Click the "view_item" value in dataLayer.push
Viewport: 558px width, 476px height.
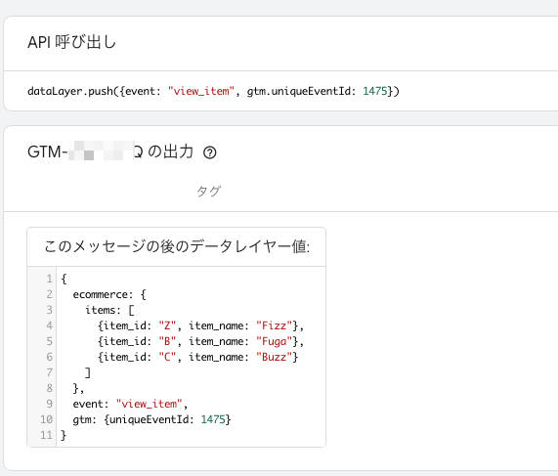[201, 91]
